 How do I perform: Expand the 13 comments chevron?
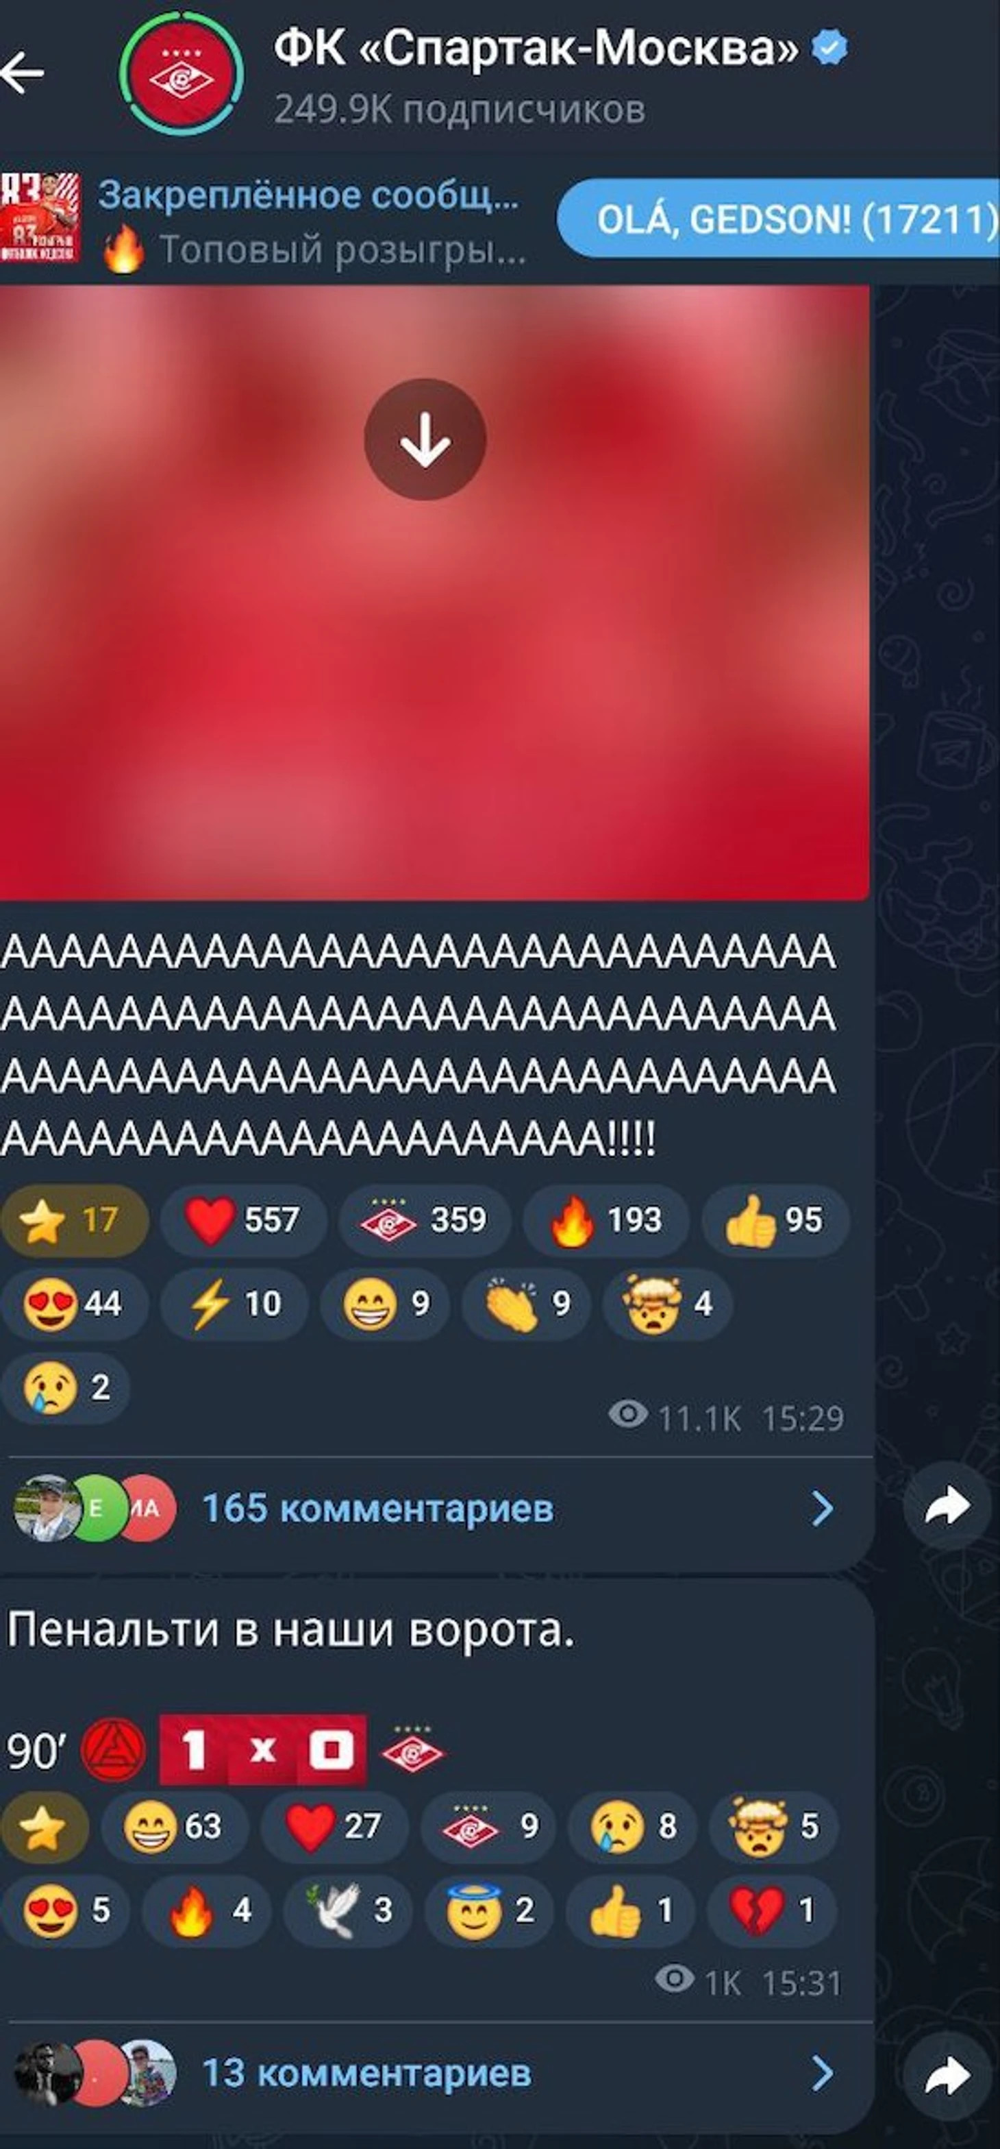click(822, 2073)
